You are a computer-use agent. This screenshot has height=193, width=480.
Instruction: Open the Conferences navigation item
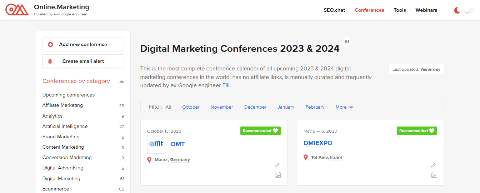(369, 10)
